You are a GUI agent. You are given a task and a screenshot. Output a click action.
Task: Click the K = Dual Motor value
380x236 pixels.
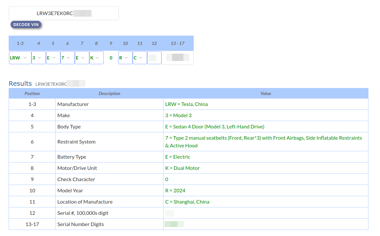(182, 168)
